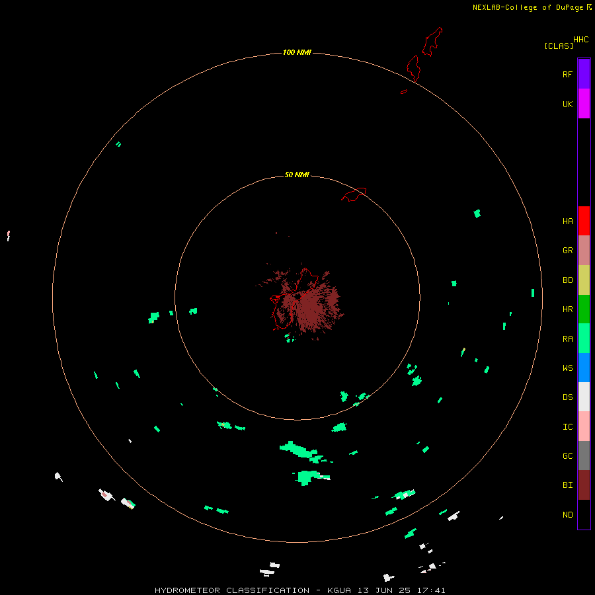Click the 13 JUN 25 date

pyautogui.click(x=384, y=590)
